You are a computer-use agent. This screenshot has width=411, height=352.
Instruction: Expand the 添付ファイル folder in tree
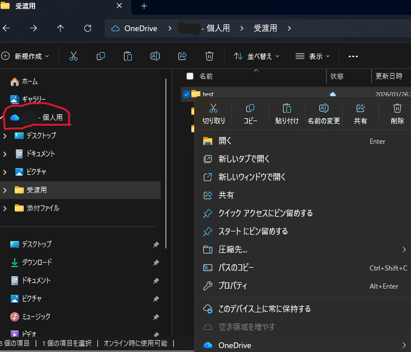point(5,208)
